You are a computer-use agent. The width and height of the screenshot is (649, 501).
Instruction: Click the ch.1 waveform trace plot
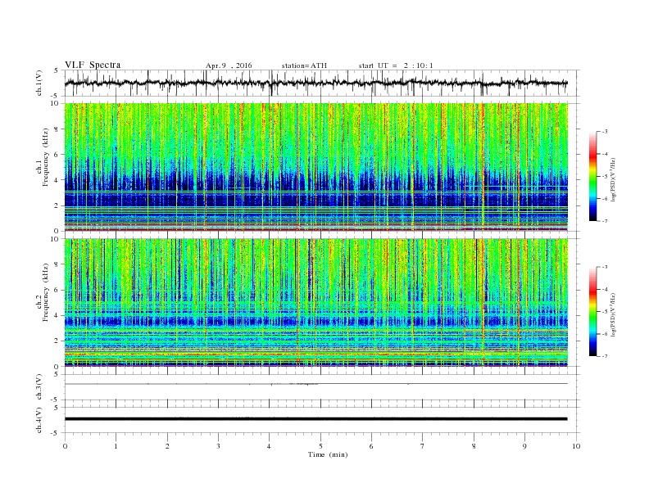tap(315, 83)
